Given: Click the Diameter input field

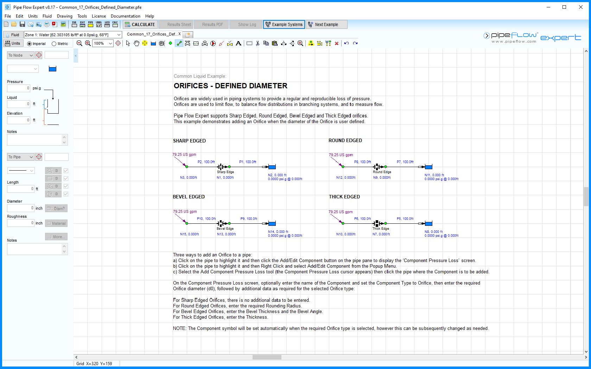Looking at the screenshot, I should coord(21,208).
